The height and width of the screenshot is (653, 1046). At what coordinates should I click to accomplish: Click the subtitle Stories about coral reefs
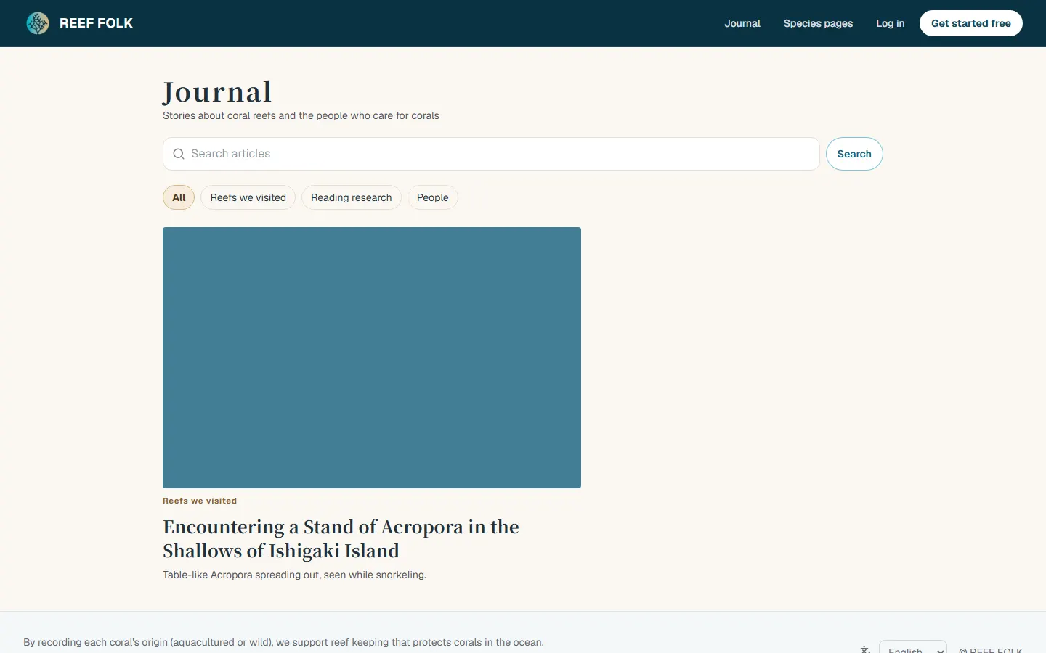point(301,115)
